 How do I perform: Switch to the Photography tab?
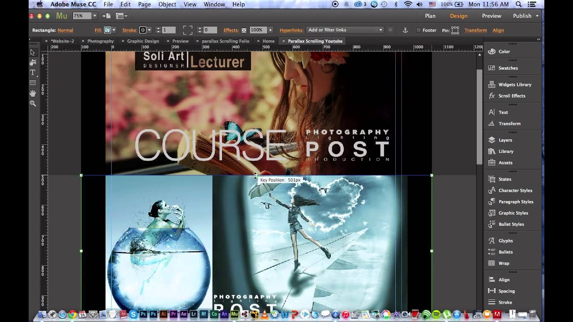point(100,41)
